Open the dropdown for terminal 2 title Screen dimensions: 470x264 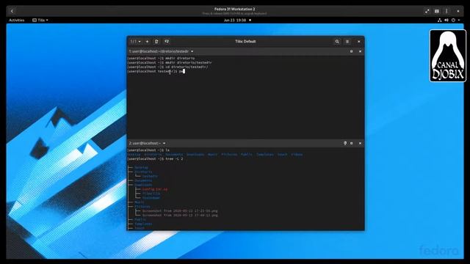click(164, 144)
